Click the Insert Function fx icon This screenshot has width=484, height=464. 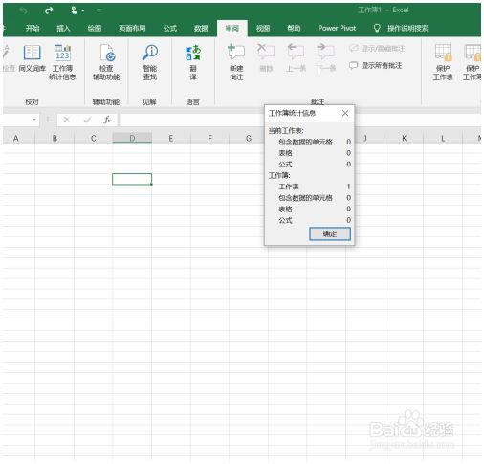107,120
